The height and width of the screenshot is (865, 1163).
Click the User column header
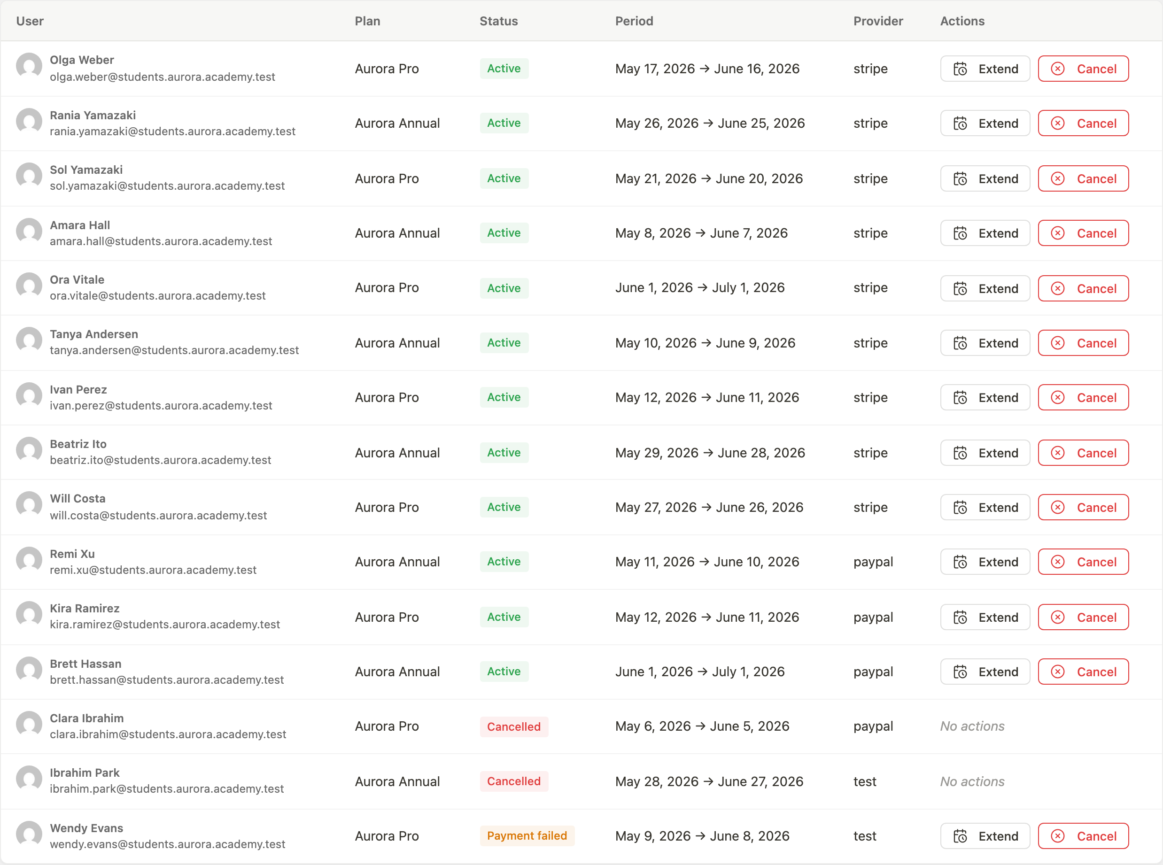(x=30, y=21)
